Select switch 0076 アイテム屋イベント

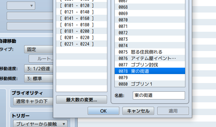(x=150, y=58)
